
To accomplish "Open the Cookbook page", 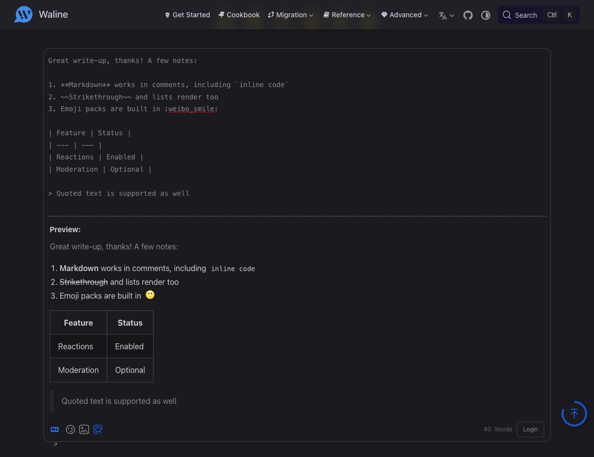I will (x=239, y=15).
